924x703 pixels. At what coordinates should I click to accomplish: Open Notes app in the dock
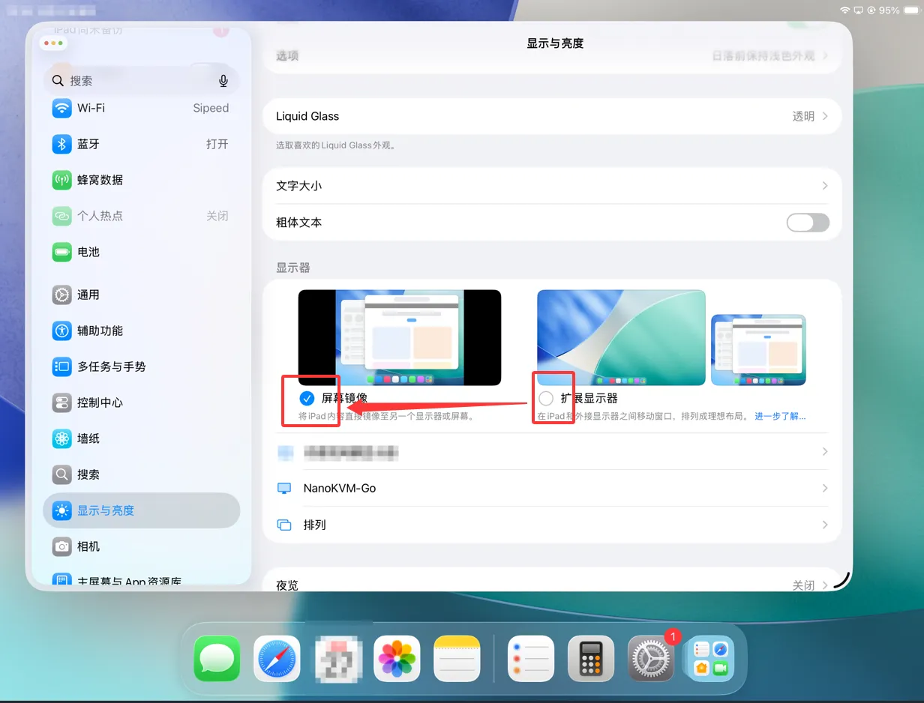(457, 659)
